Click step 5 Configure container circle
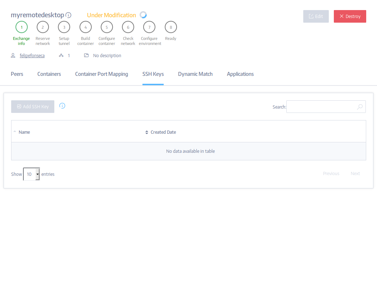Screen dimensions: 377x302 pyautogui.click(x=107, y=27)
